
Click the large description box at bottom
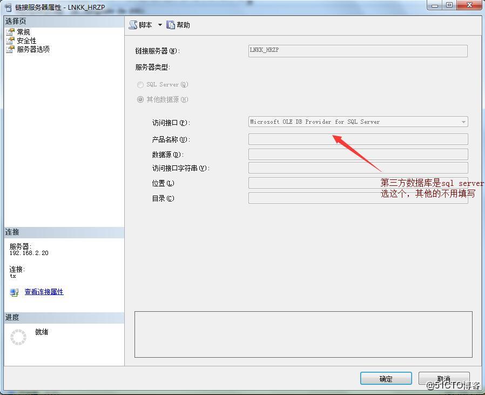304,334
